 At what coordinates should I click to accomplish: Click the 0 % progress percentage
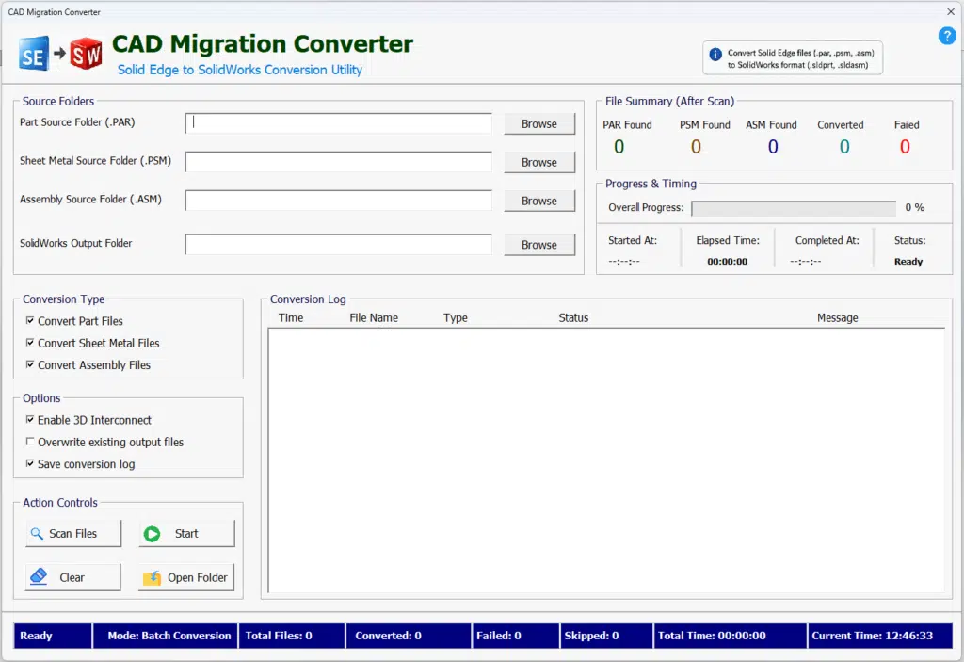point(915,207)
